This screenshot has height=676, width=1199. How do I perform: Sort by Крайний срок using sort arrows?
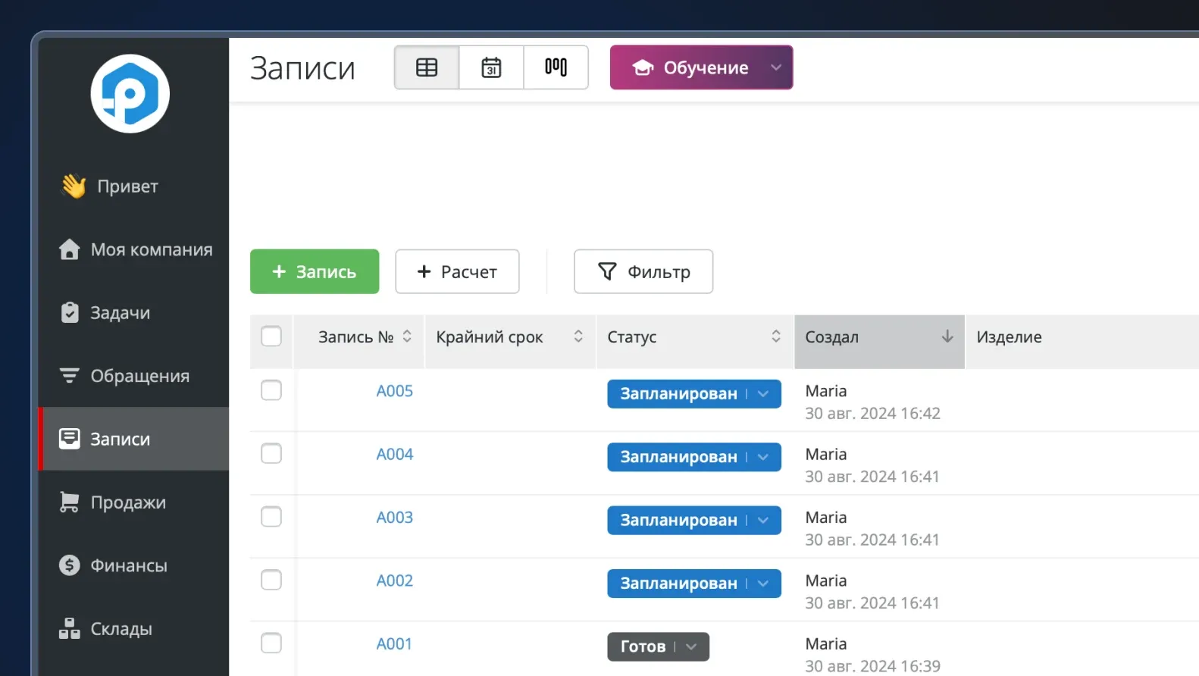(x=578, y=336)
